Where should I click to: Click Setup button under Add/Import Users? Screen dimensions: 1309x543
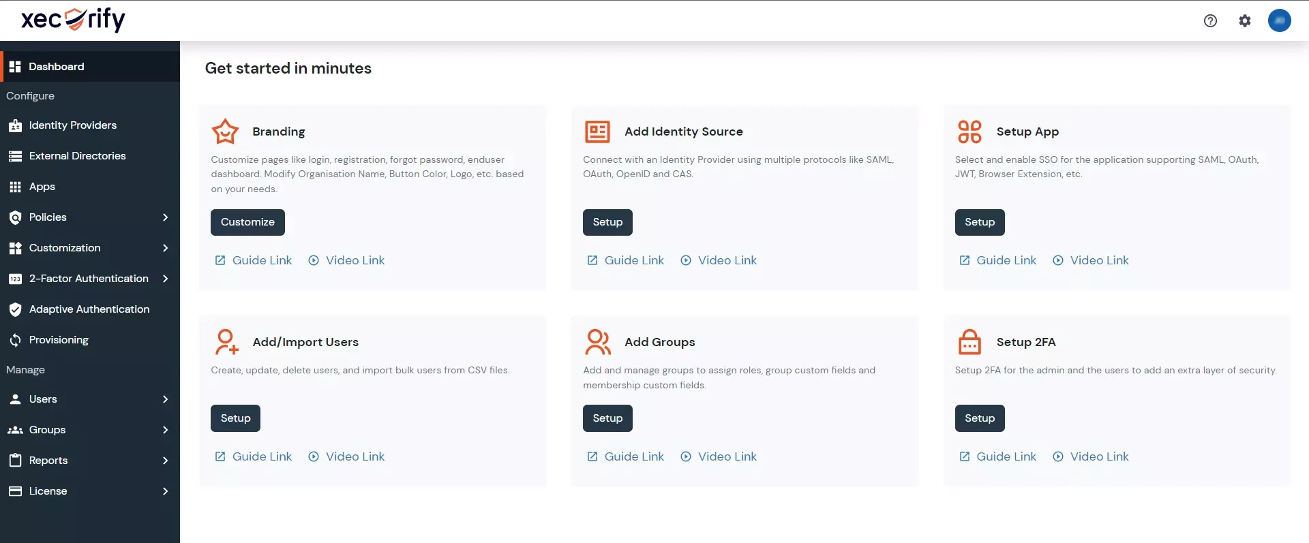tap(235, 418)
